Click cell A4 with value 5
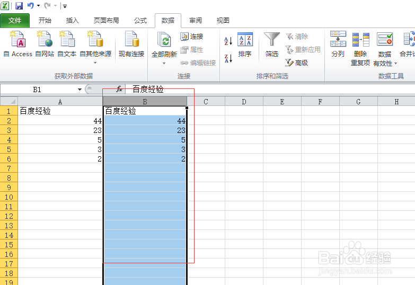This screenshot has width=415, height=285. coord(60,140)
